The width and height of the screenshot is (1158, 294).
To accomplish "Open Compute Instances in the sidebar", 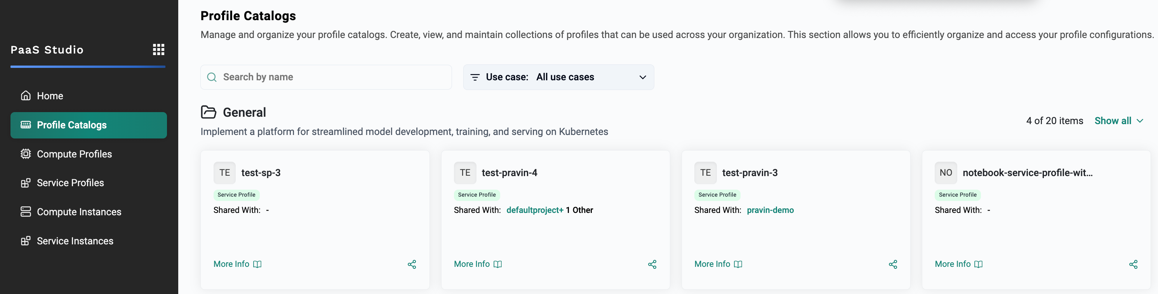I will [79, 212].
